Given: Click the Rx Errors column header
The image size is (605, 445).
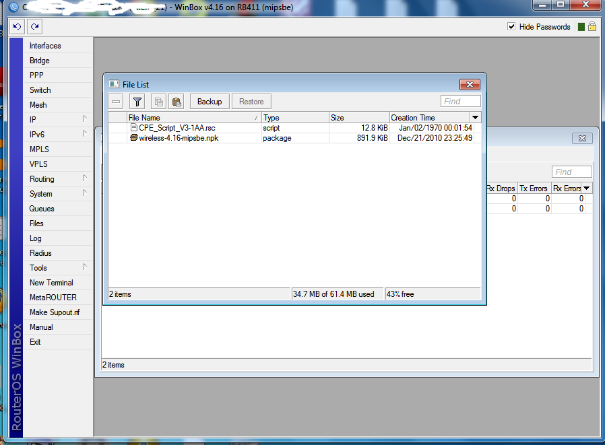Looking at the screenshot, I should click(x=567, y=189).
